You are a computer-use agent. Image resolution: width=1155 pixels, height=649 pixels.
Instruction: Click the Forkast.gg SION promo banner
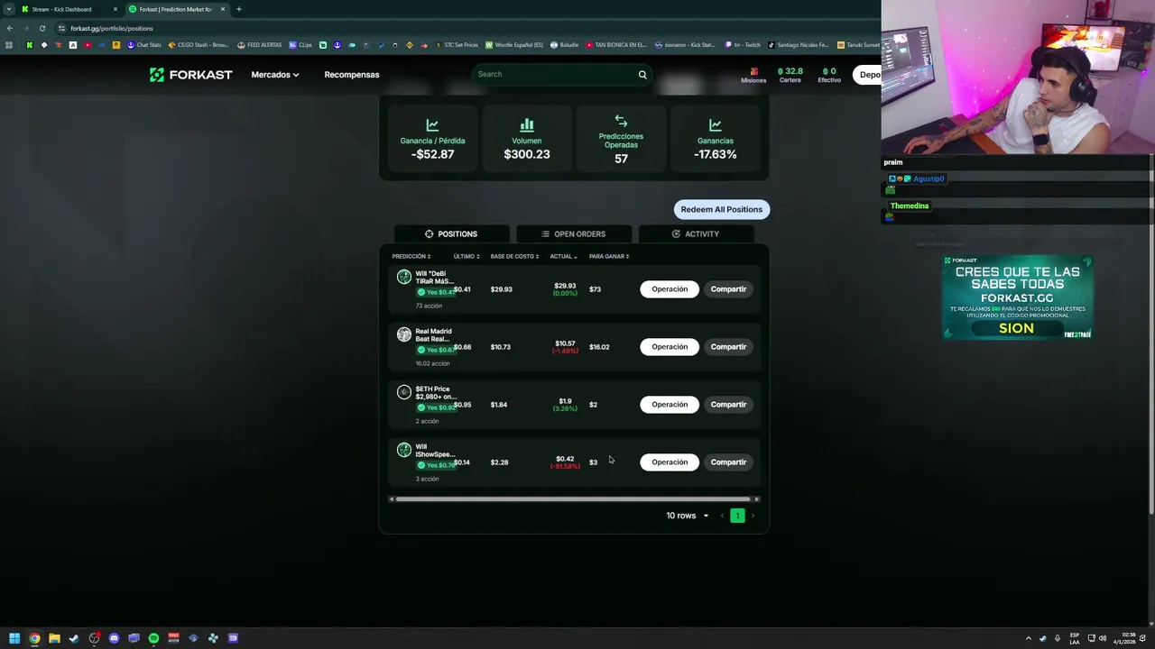(1017, 297)
